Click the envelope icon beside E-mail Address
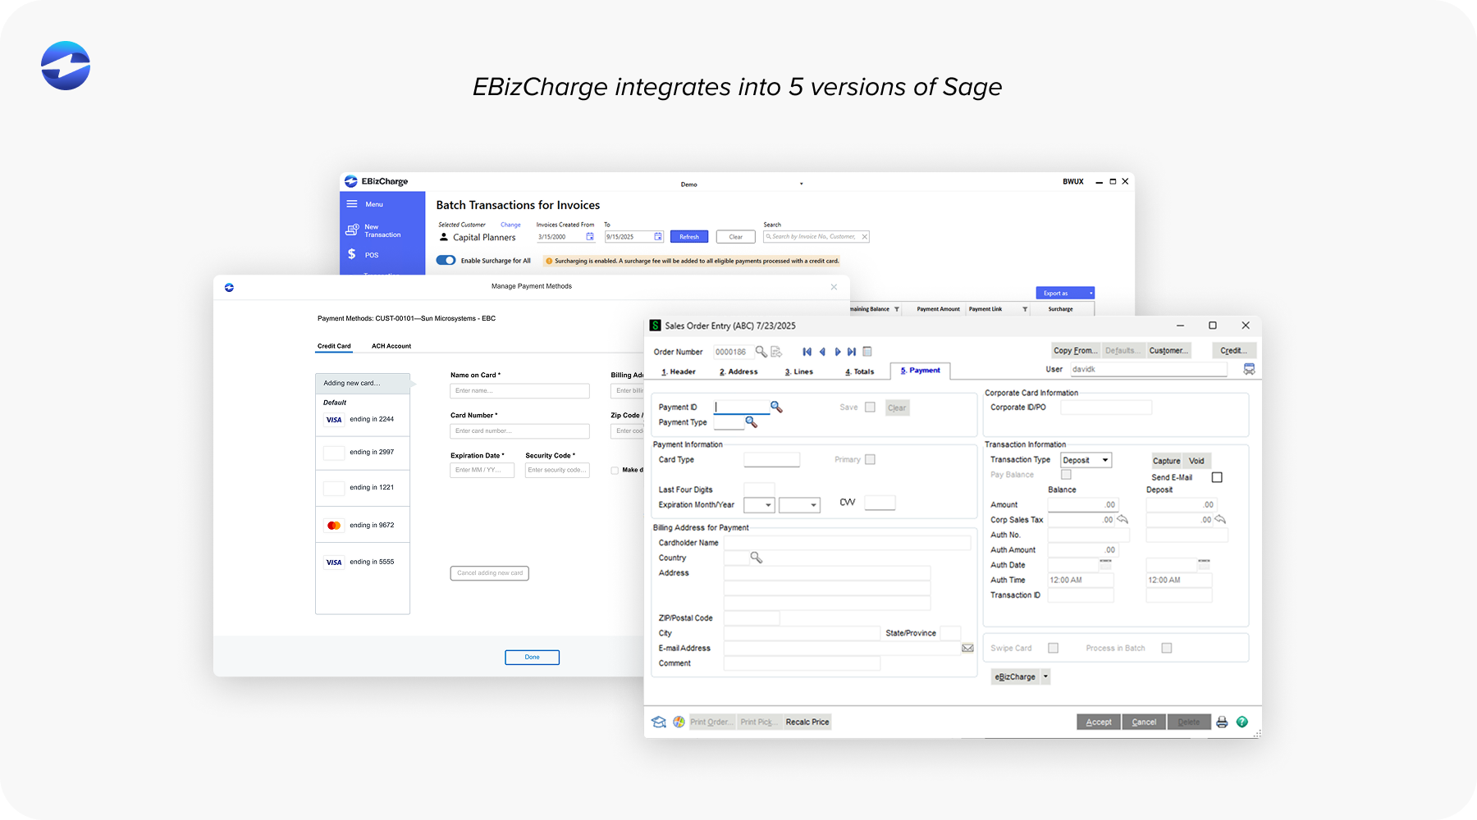Screen dimensions: 1477x820 point(967,648)
